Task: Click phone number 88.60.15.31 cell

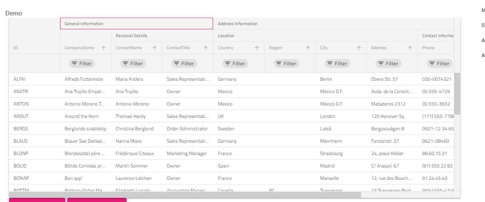Action: 436,154
